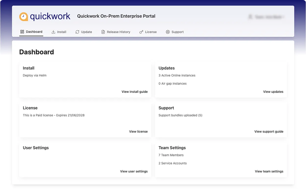The width and height of the screenshot is (306, 192).
Task: Click View user settings link
Action: click(134, 171)
